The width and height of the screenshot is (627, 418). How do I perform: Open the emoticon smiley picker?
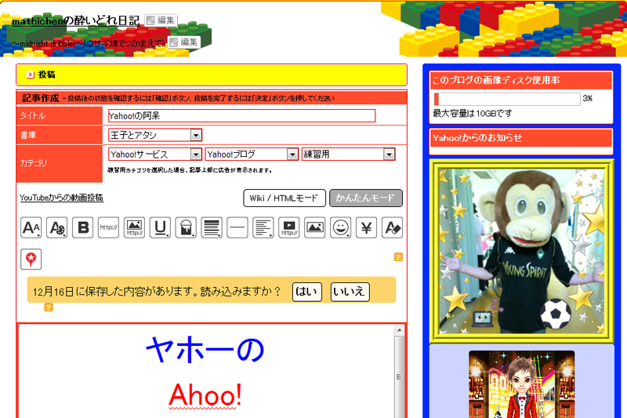pyautogui.click(x=341, y=227)
